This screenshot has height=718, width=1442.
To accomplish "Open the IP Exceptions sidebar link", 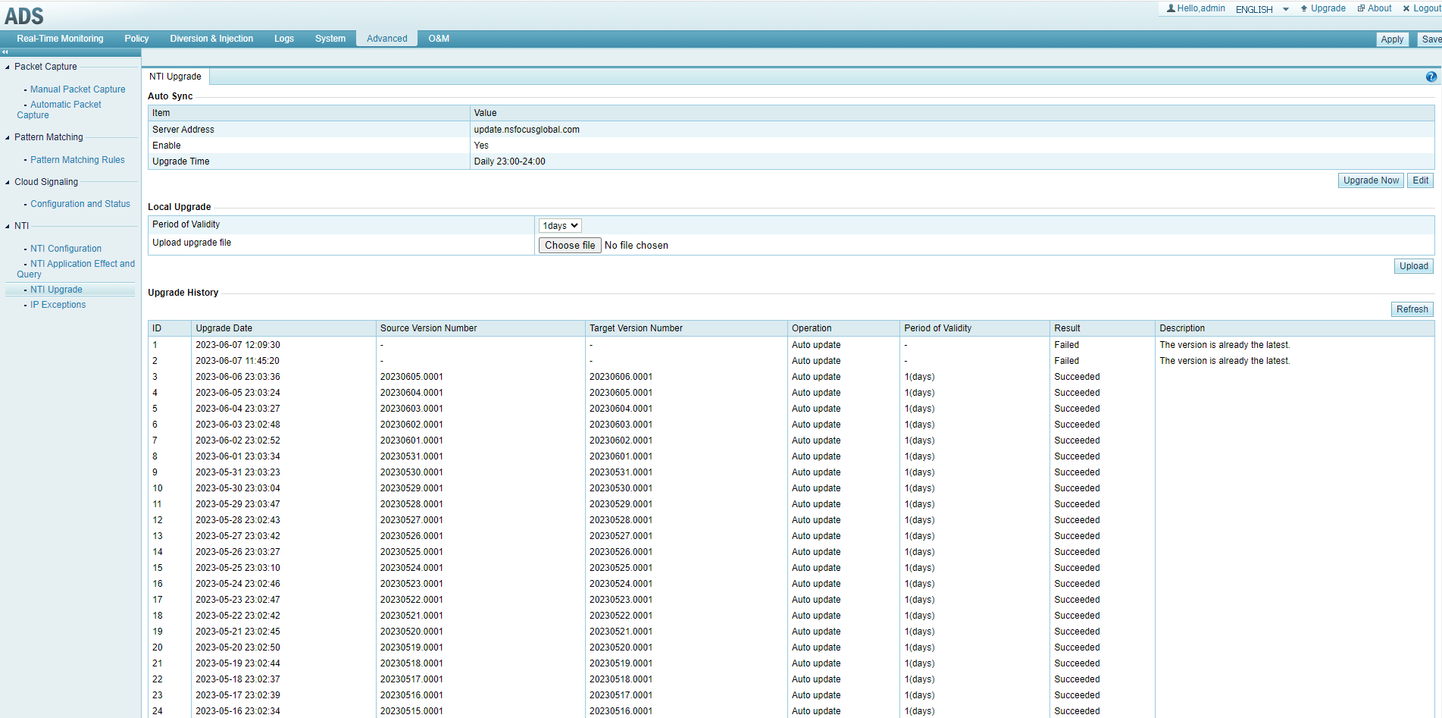I will click(x=58, y=305).
